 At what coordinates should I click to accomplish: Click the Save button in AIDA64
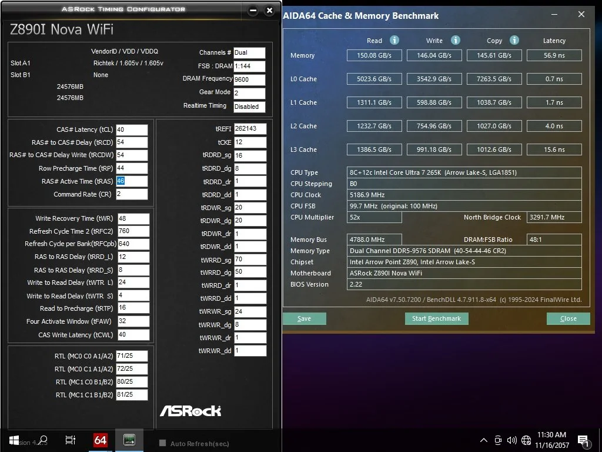pyautogui.click(x=305, y=318)
